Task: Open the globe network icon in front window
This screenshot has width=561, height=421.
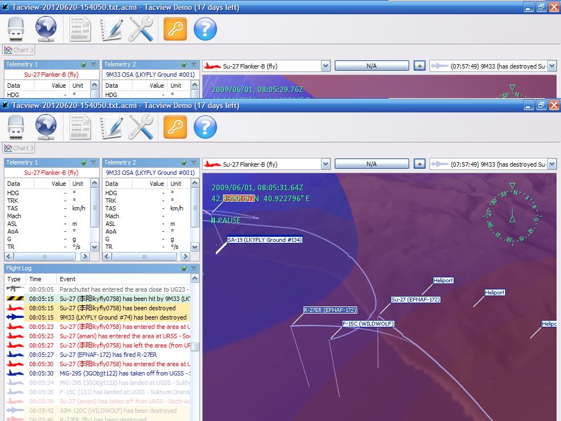Action: tap(46, 127)
